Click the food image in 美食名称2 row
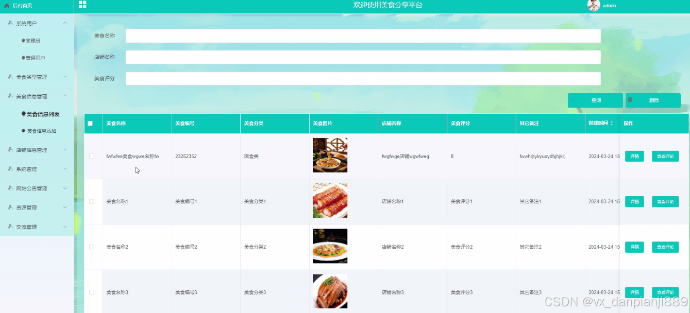This screenshot has width=690, height=313. [x=330, y=246]
